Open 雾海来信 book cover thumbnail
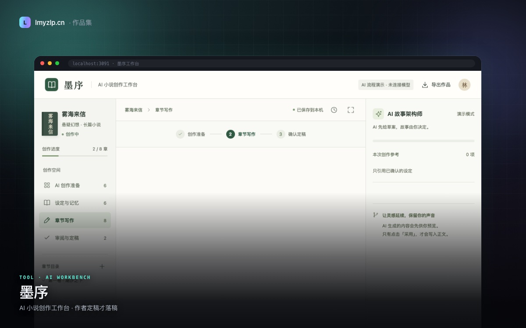This screenshot has height=328, width=526. (x=50, y=124)
